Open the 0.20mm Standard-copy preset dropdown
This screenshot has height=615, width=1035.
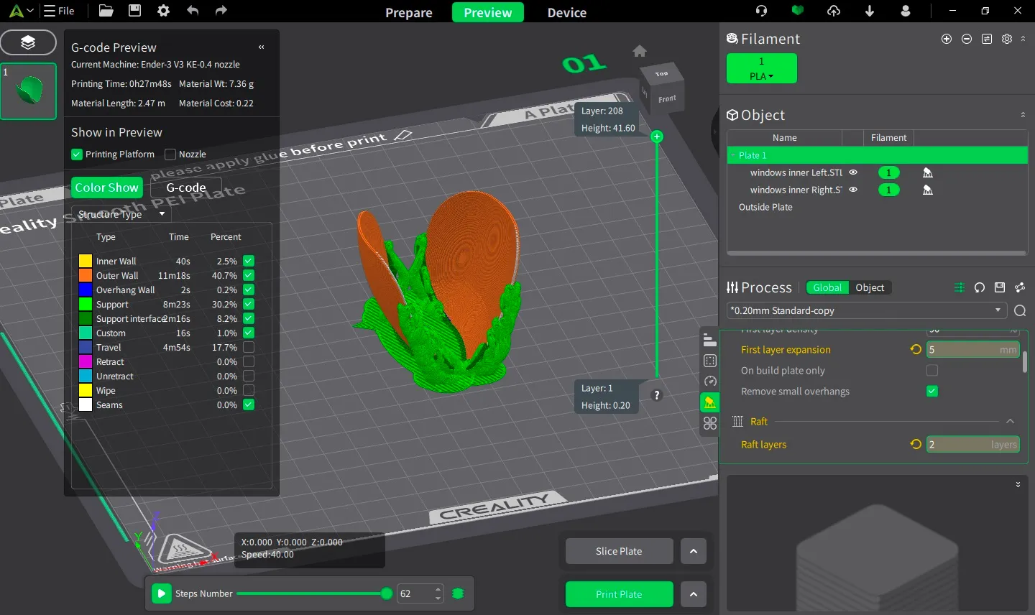coord(865,311)
